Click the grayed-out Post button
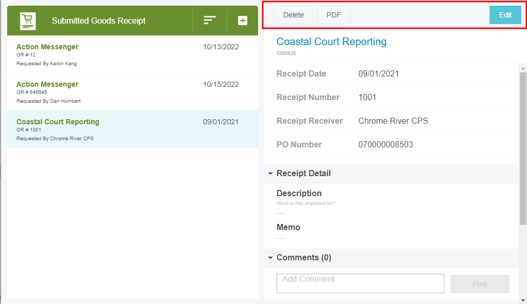The height and width of the screenshot is (304, 527). coord(480,284)
